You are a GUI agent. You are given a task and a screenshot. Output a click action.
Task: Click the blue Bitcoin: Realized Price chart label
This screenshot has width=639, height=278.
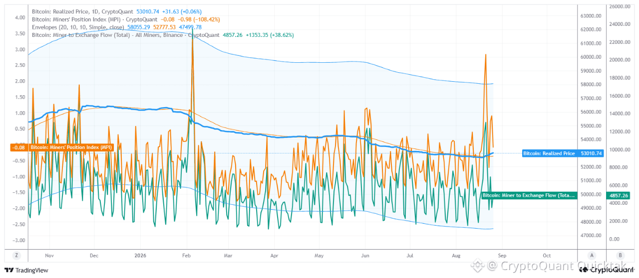tap(548, 153)
